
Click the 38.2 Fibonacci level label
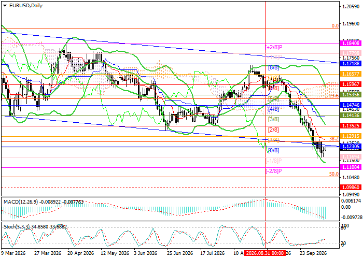point(334,138)
